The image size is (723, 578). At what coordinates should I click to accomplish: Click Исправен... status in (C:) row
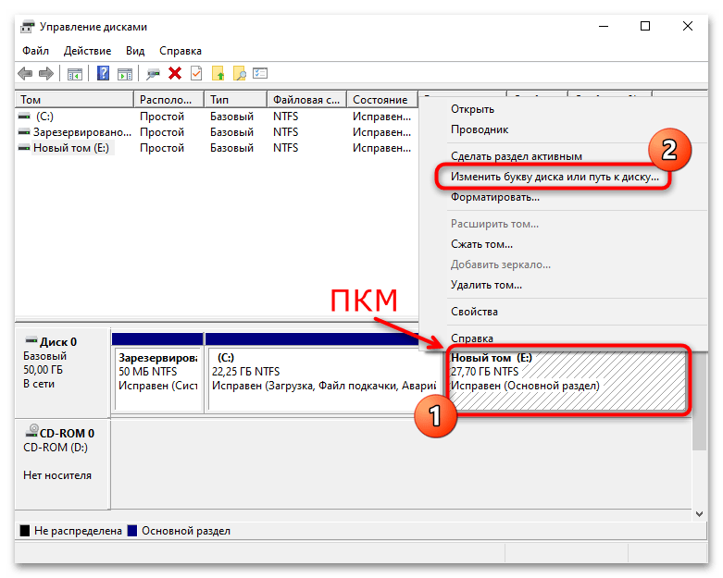[381, 117]
